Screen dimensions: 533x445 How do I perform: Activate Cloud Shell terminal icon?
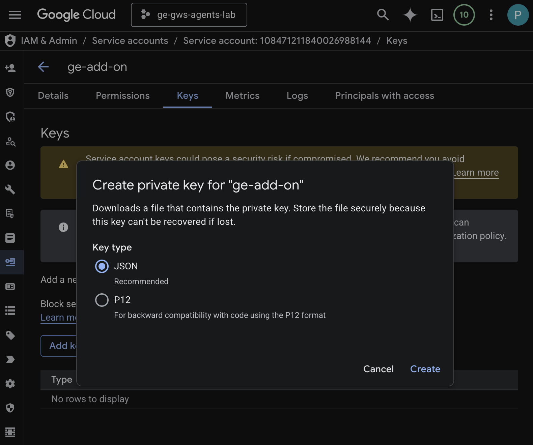(437, 15)
